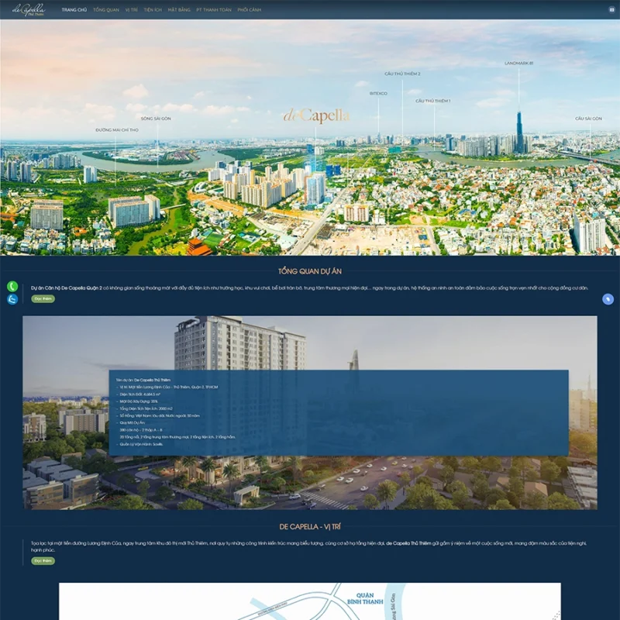
Task: Click Đọc thêm under Tổng Quan Dự Án
Action: tap(43, 299)
